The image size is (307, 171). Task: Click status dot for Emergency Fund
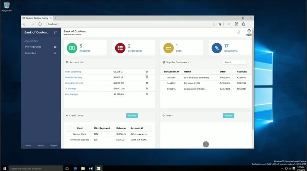point(147,83)
